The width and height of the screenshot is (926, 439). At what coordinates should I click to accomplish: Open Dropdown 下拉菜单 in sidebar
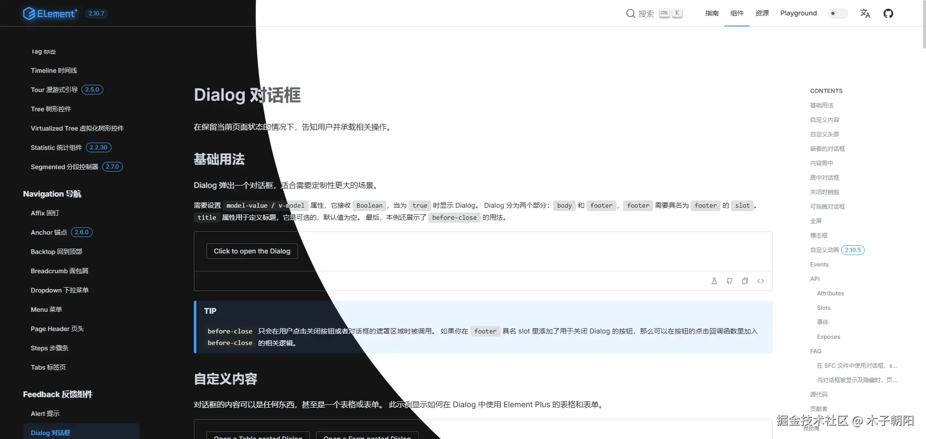coord(60,290)
